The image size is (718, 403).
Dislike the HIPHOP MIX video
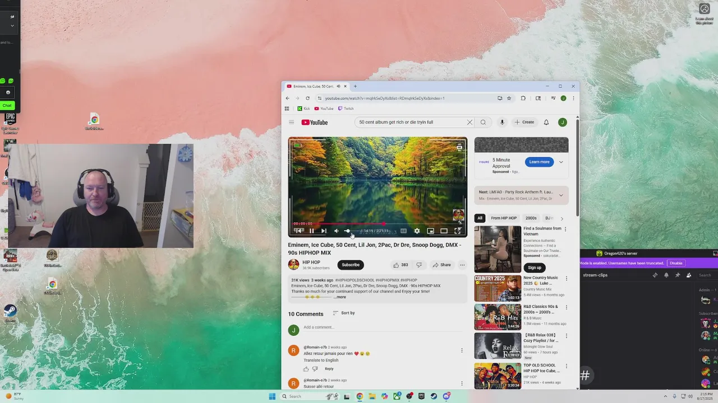coord(419,265)
